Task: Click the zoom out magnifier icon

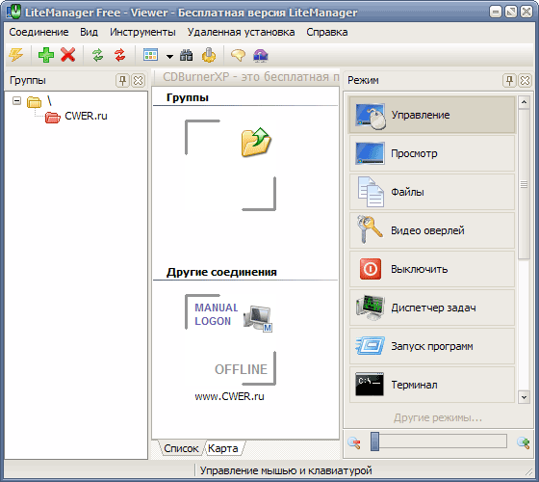Action: [354, 442]
